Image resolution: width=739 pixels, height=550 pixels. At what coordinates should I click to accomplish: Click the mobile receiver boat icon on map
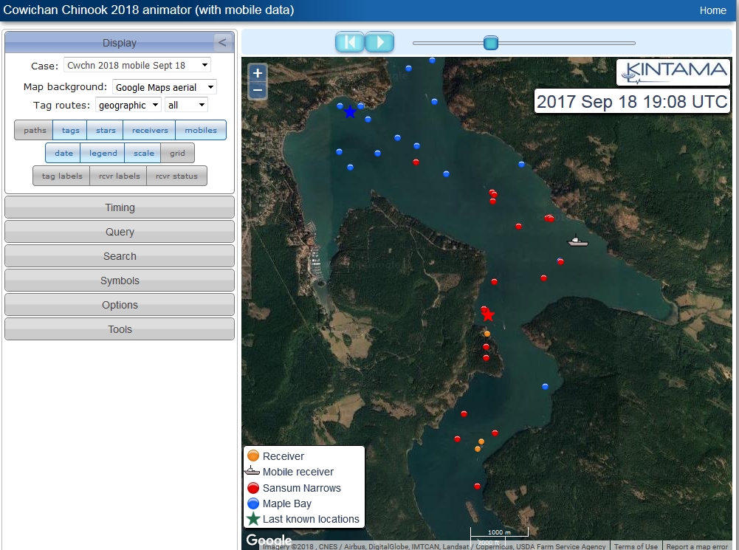(x=577, y=241)
